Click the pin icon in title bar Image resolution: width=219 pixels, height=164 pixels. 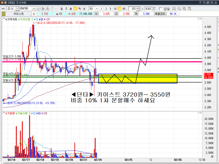tap(200, 2)
